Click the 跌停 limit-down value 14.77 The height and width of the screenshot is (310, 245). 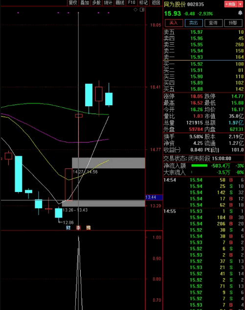pyautogui.click(x=238, y=96)
